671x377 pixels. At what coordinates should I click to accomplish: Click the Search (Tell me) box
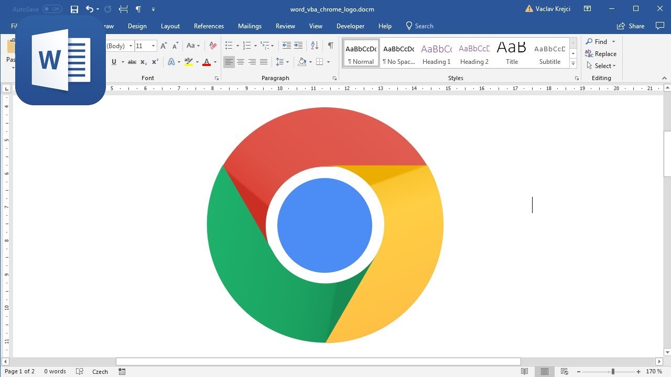pyautogui.click(x=419, y=26)
